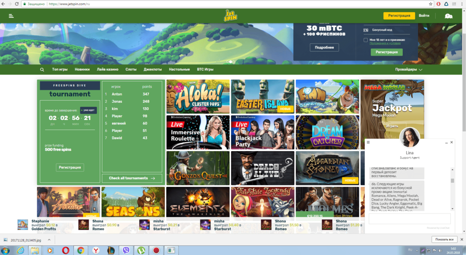466x255 pixels.
Task: Click the red record app in taskbar
Action: click(156, 250)
